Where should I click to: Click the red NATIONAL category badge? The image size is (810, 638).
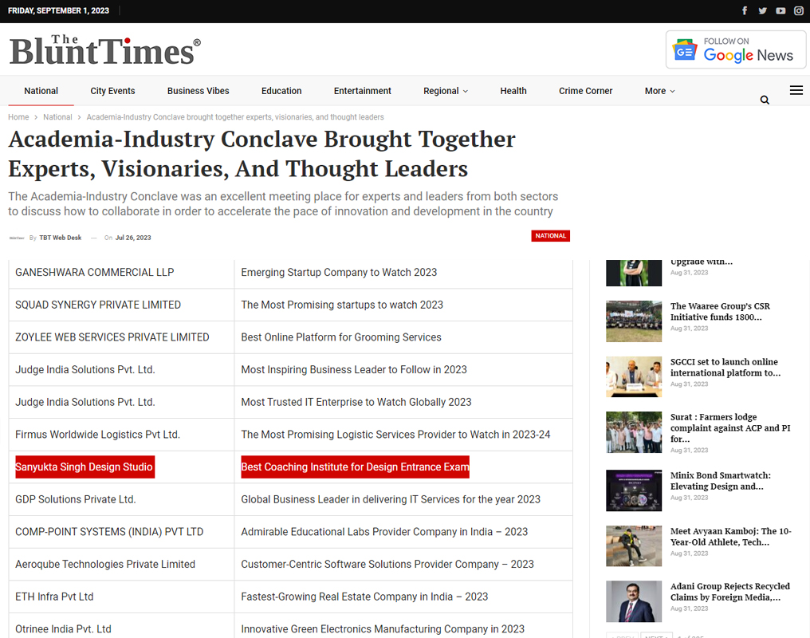551,235
